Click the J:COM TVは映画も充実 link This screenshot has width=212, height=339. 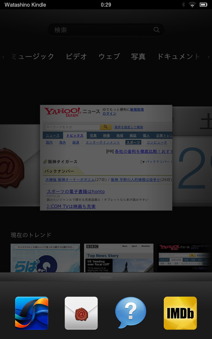(x=71, y=206)
